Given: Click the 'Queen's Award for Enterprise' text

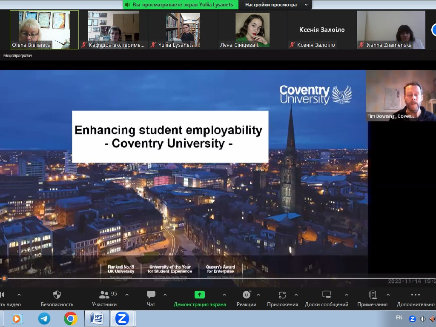Looking at the screenshot, I should coord(221,269).
